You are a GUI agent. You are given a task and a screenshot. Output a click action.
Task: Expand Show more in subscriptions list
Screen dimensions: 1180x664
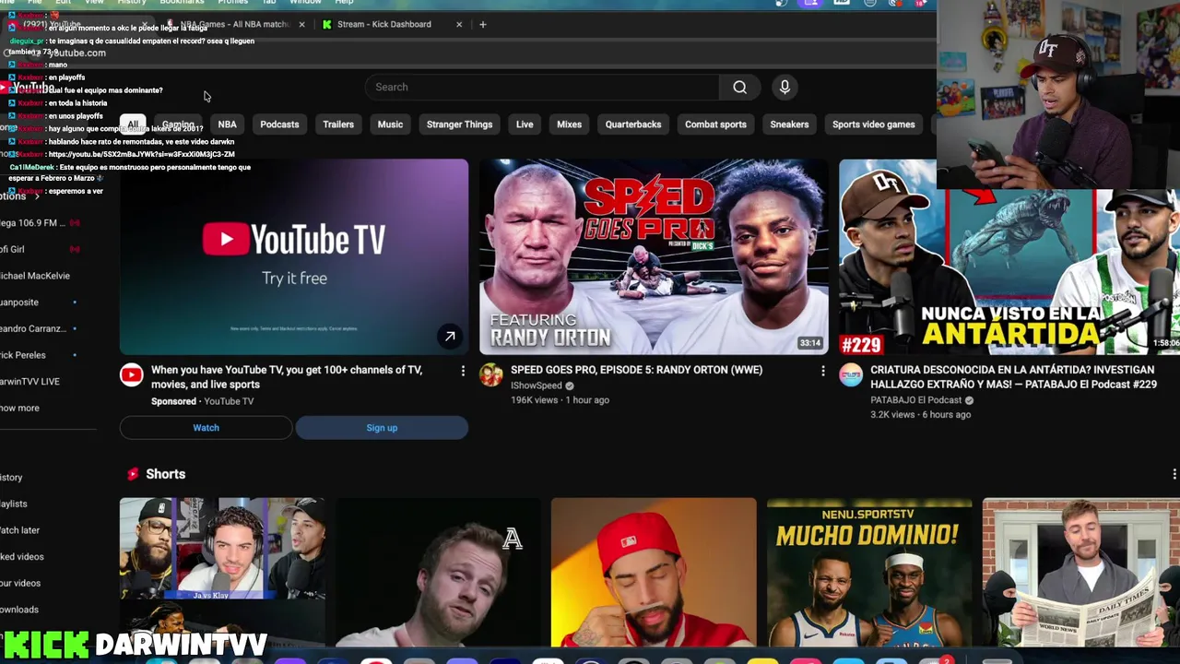coord(19,408)
